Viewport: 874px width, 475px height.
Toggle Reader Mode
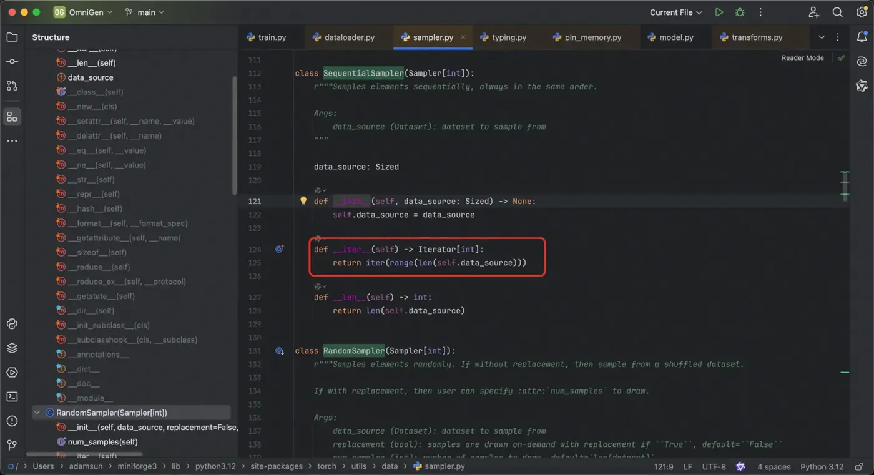[802, 57]
